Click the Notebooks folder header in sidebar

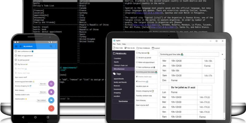pyautogui.click(x=120, y=54)
